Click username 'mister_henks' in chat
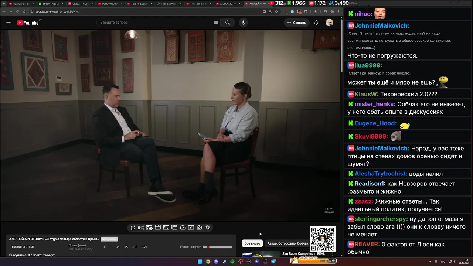473x266 pixels. click(x=375, y=104)
